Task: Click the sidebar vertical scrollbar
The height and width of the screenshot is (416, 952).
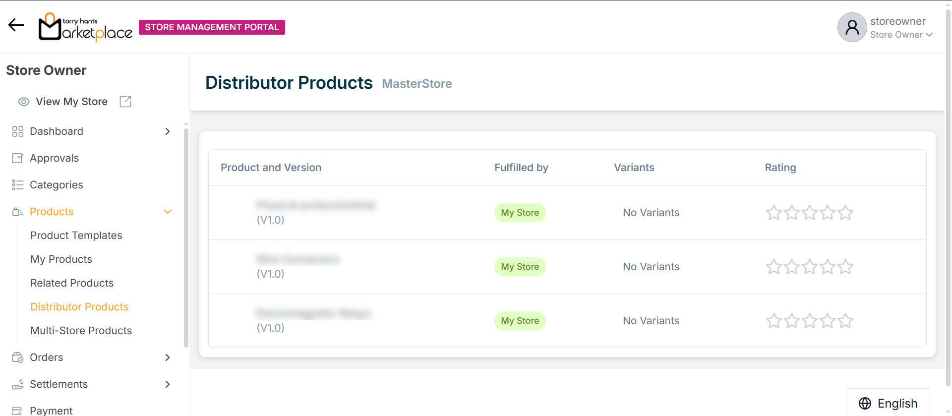Action: (x=186, y=238)
